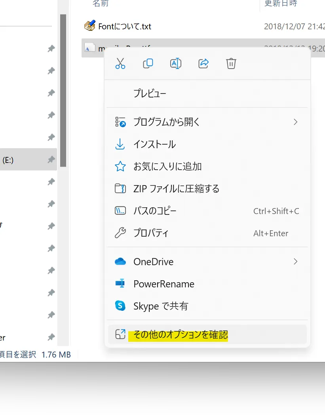Click the Rename icon in context menu
325x415 pixels.
[176, 63]
